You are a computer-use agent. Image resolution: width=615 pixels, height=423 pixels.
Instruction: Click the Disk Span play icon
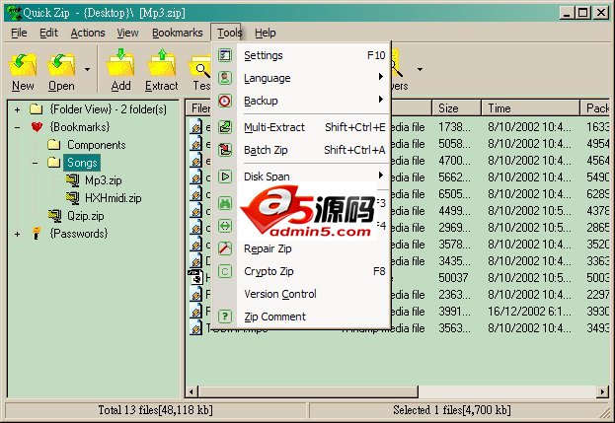[225, 176]
